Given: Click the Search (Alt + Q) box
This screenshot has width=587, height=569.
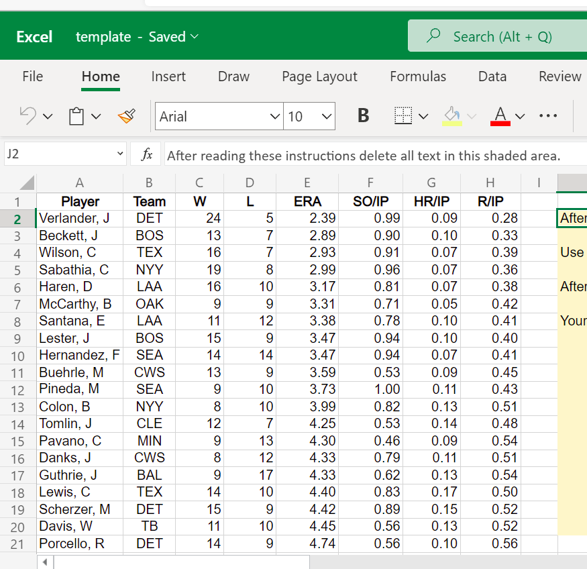Looking at the screenshot, I should [496, 36].
